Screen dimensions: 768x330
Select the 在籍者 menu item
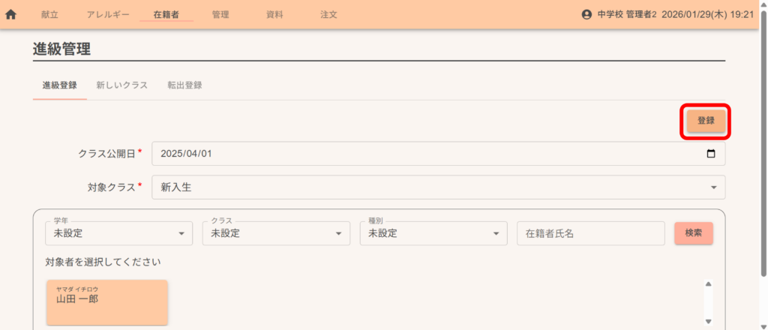click(x=166, y=14)
